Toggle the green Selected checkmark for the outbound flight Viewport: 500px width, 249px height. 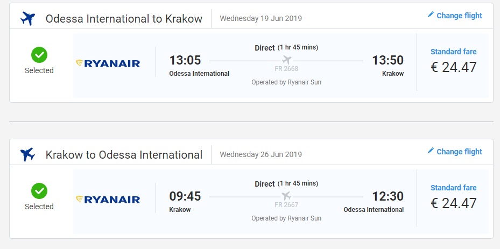(39, 54)
